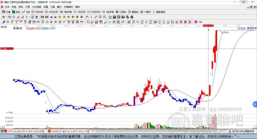Open the 六角形 hexagon tool
The height and width of the screenshot is (139, 257).
coord(146,12)
